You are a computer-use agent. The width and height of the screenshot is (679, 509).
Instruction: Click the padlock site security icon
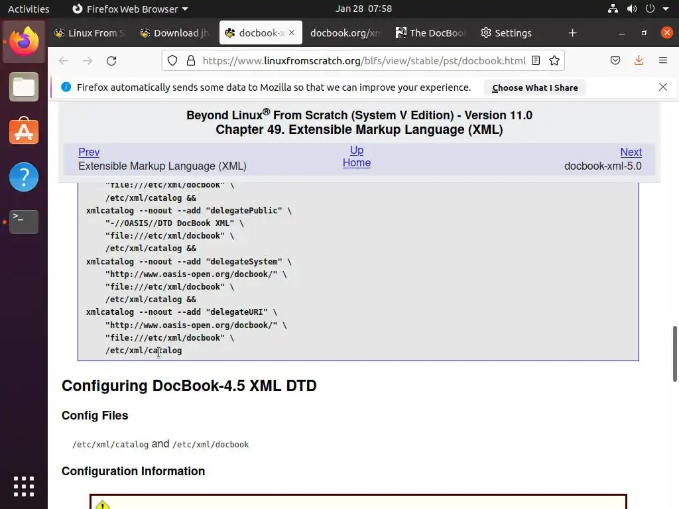[190, 60]
